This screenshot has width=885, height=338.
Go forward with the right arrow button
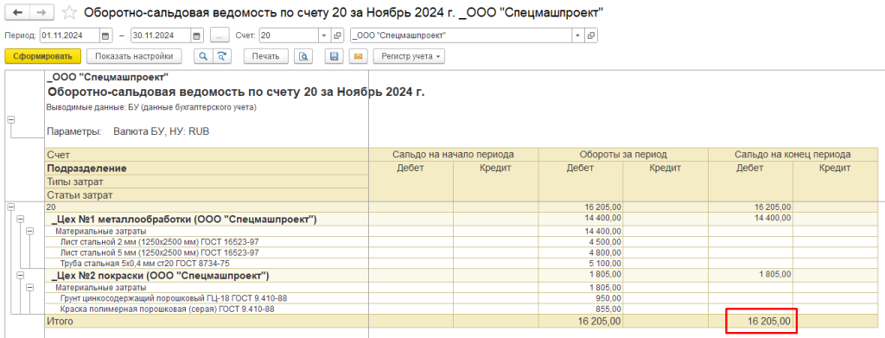(x=41, y=12)
